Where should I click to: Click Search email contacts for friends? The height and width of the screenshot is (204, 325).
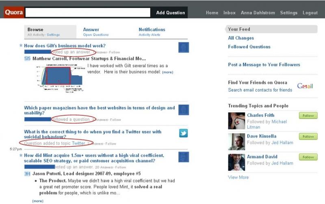click(x=260, y=90)
